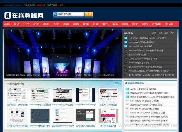This screenshot has width=182, height=132.
Task: Switch to 资格 tab in 最近更新 panel
Action: click(172, 33)
